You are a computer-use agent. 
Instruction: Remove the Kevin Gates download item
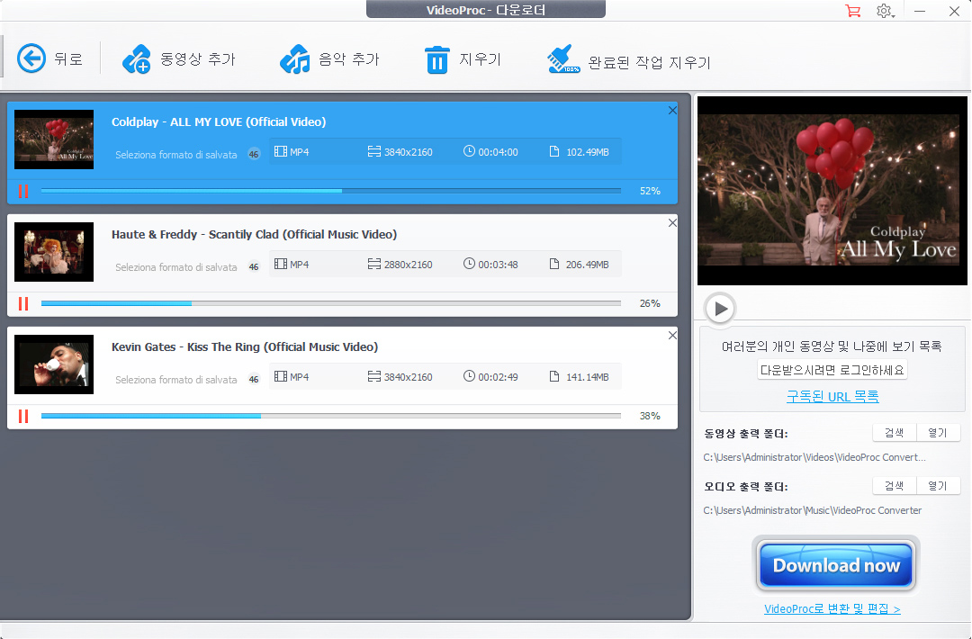(672, 336)
